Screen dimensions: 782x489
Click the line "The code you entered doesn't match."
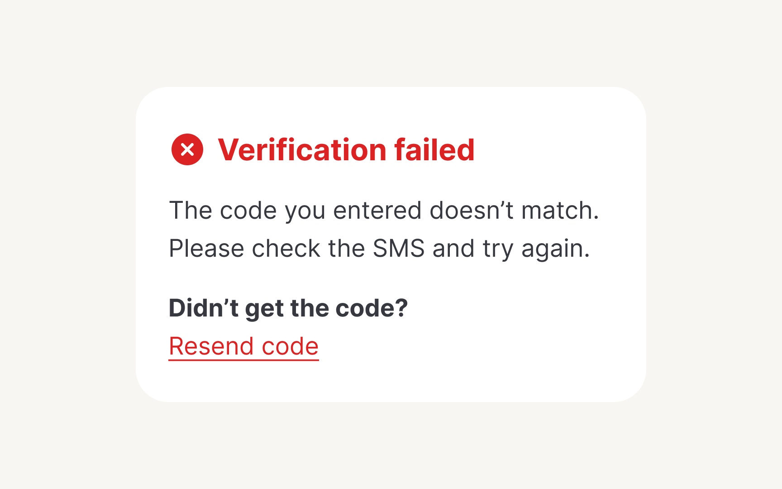pos(384,211)
